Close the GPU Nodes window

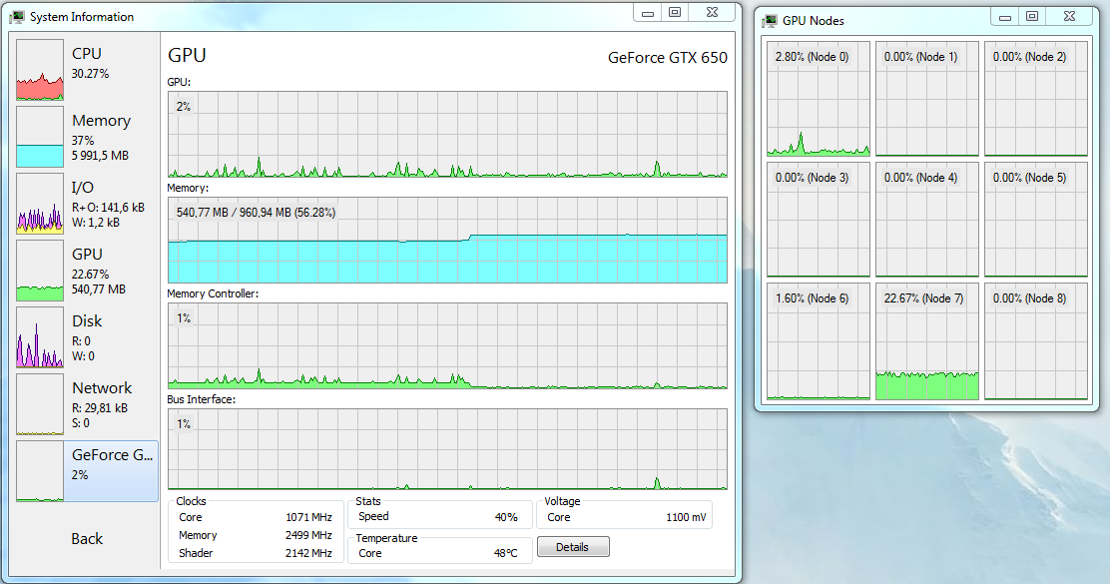[x=1070, y=17]
